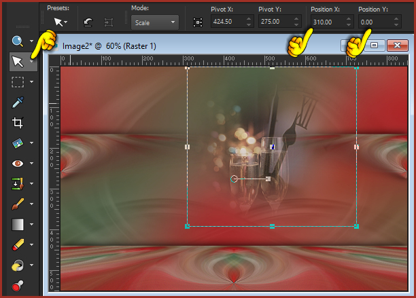Expand the Zoom tool flyout arrow
The width and height of the screenshot is (416, 298).
(33, 42)
